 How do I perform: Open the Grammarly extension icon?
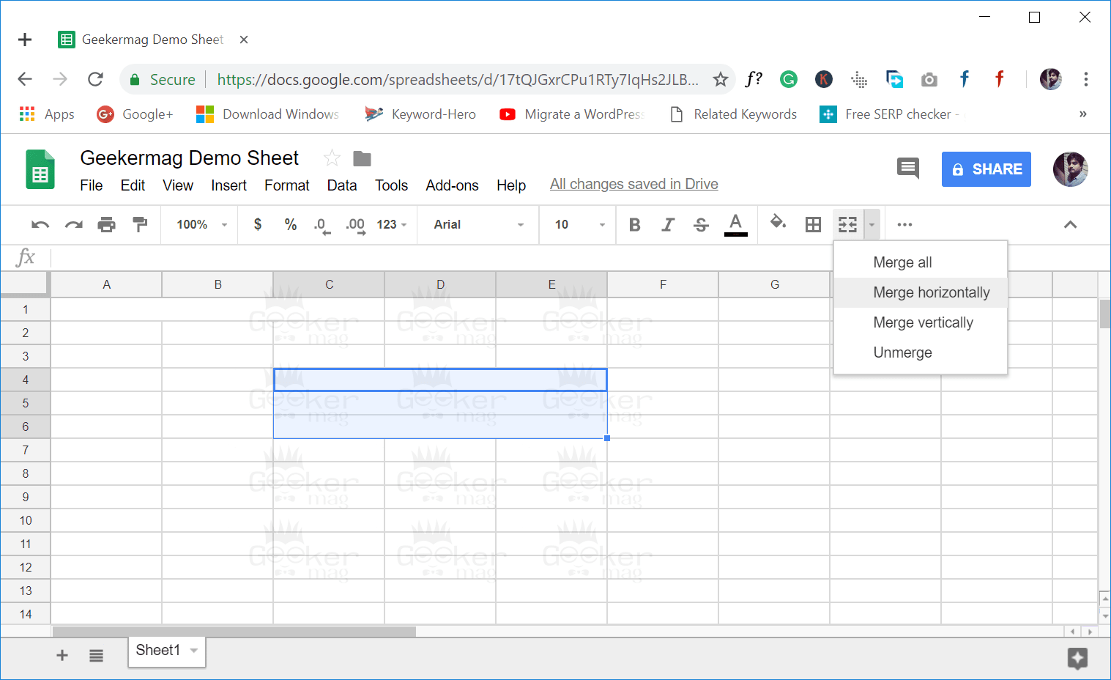coord(788,79)
